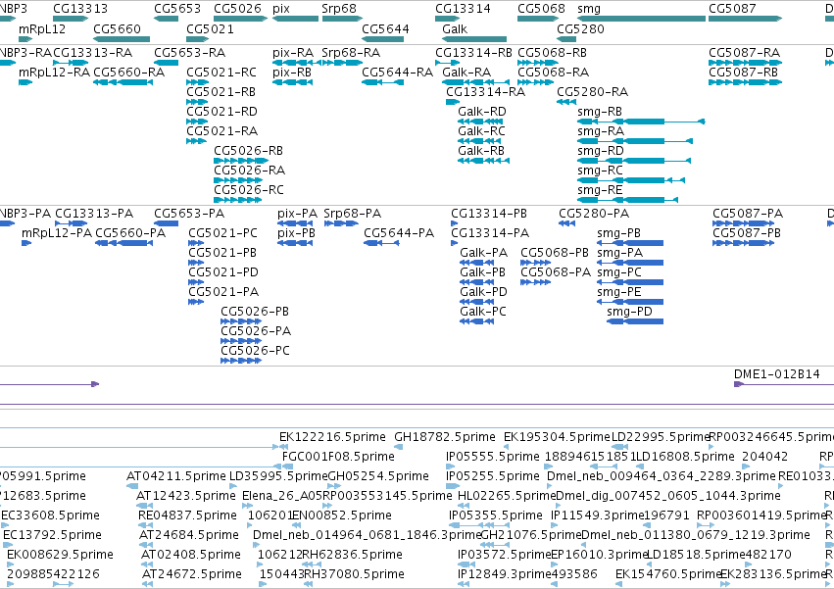Click protein label CG5026-PC

tap(256, 352)
